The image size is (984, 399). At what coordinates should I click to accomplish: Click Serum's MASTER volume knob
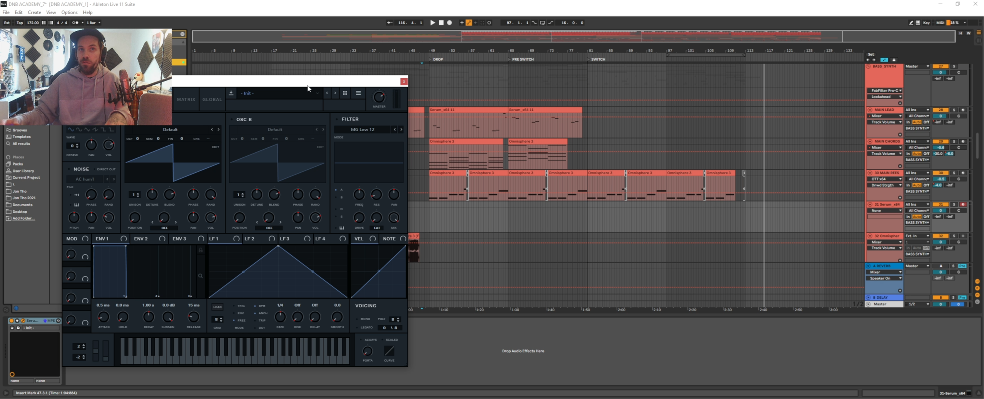[379, 97]
